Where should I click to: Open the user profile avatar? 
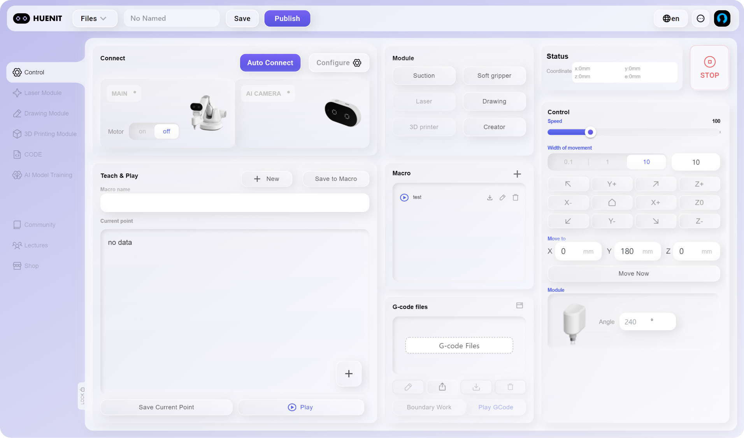point(722,18)
